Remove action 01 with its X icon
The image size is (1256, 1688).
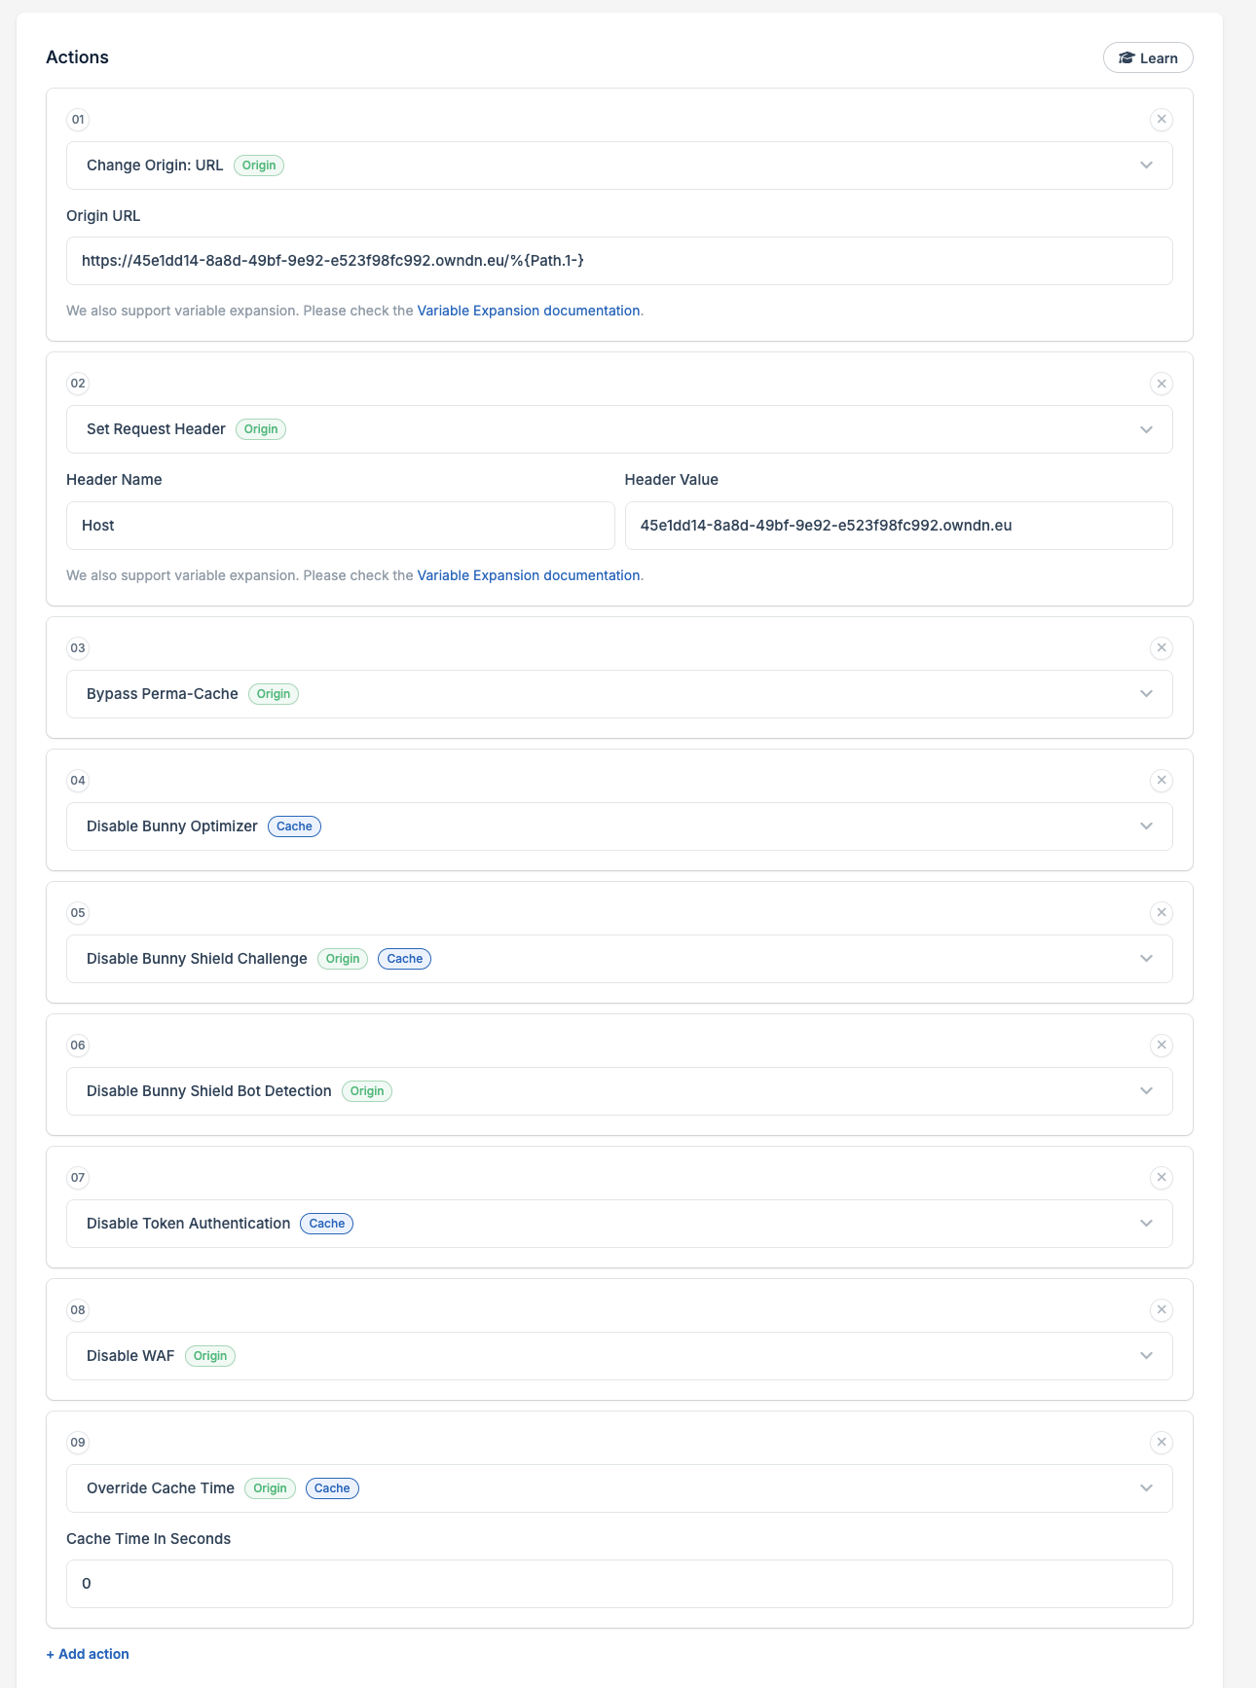tap(1161, 120)
